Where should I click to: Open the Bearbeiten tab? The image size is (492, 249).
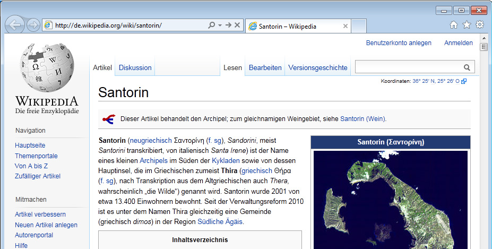(x=265, y=67)
